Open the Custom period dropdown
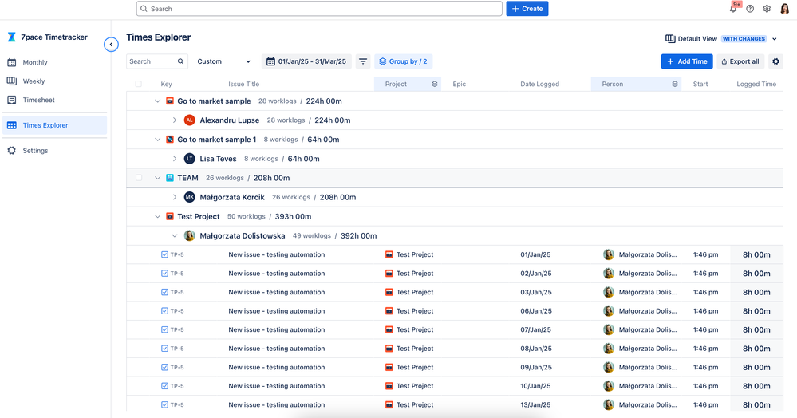 [x=223, y=61]
